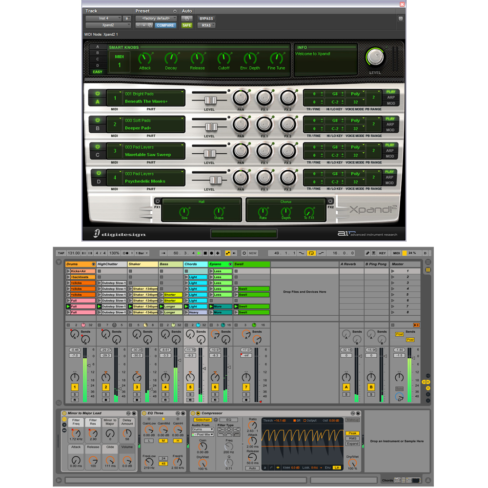Screen dimensions: 488x488
Task: Switch FX1 Hall effect power button
Action: coord(158,201)
